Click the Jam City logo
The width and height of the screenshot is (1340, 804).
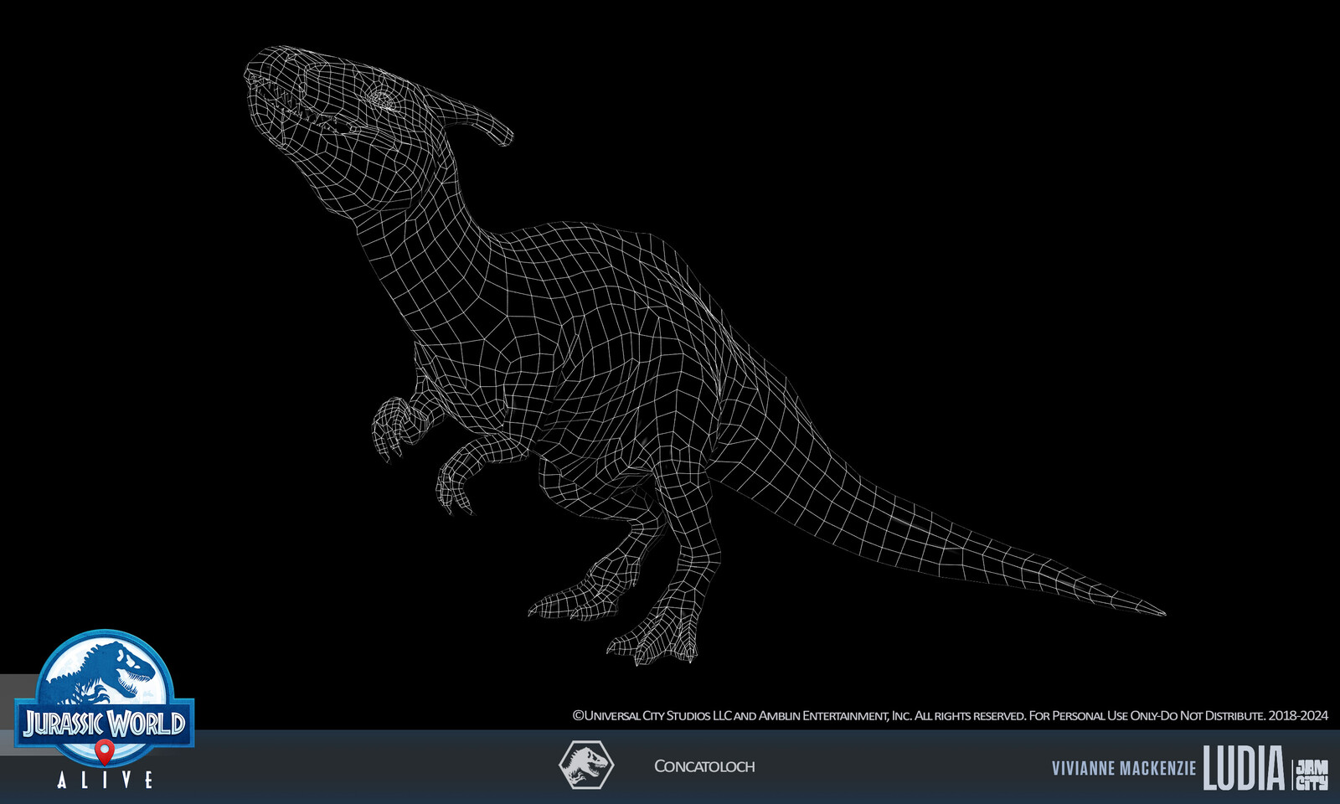1312,775
